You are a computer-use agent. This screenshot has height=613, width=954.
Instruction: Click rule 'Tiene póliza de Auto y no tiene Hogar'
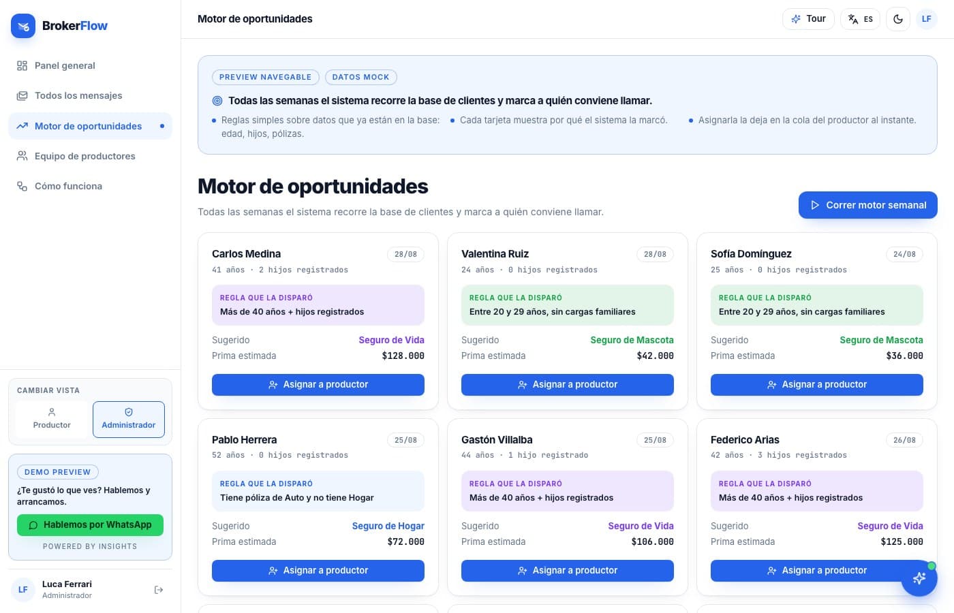tap(296, 498)
